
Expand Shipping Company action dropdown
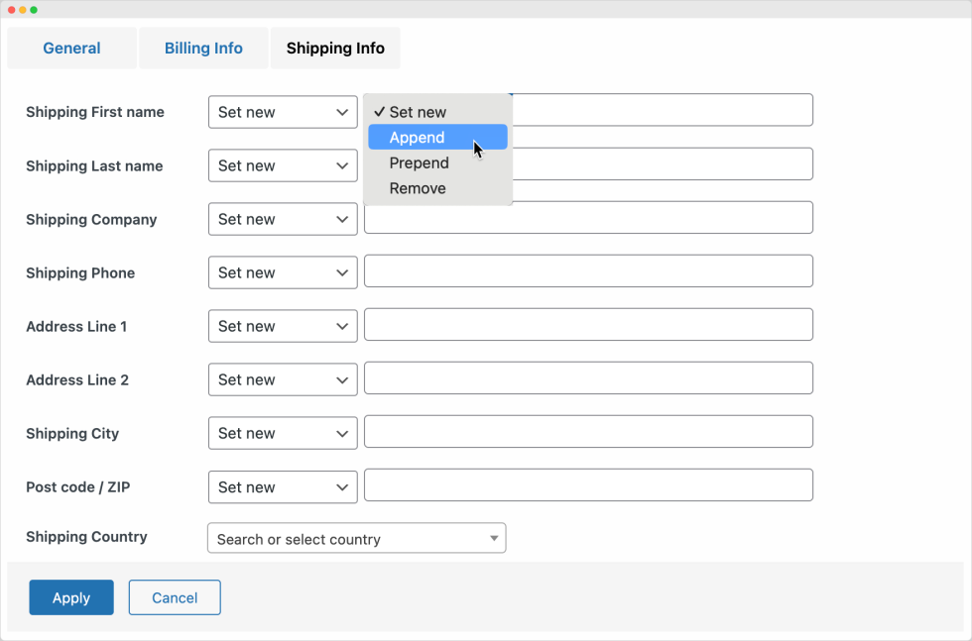283,219
